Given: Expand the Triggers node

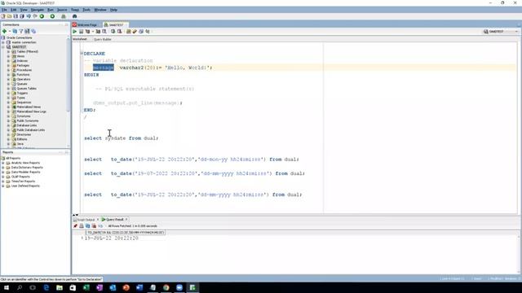Looking at the screenshot, I should click(x=8, y=94).
